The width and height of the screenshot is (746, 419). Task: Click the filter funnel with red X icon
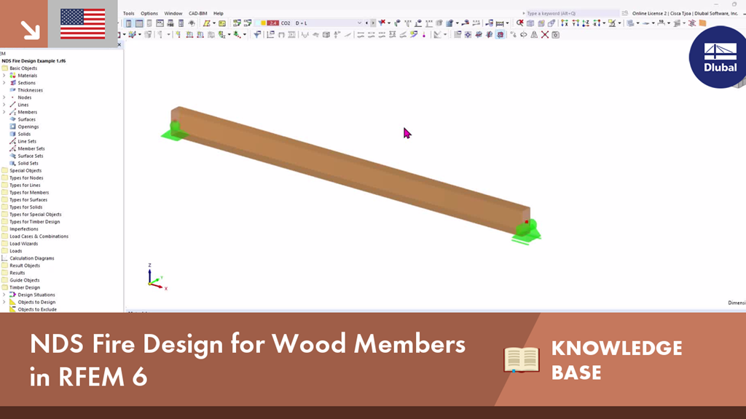pyautogui.click(x=382, y=23)
